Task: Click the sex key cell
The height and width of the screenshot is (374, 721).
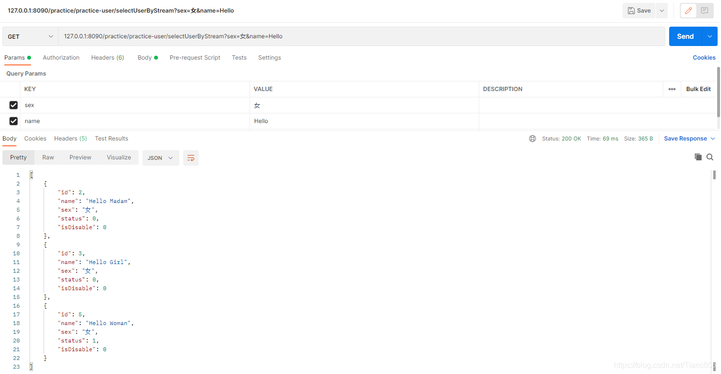Action: pos(135,105)
